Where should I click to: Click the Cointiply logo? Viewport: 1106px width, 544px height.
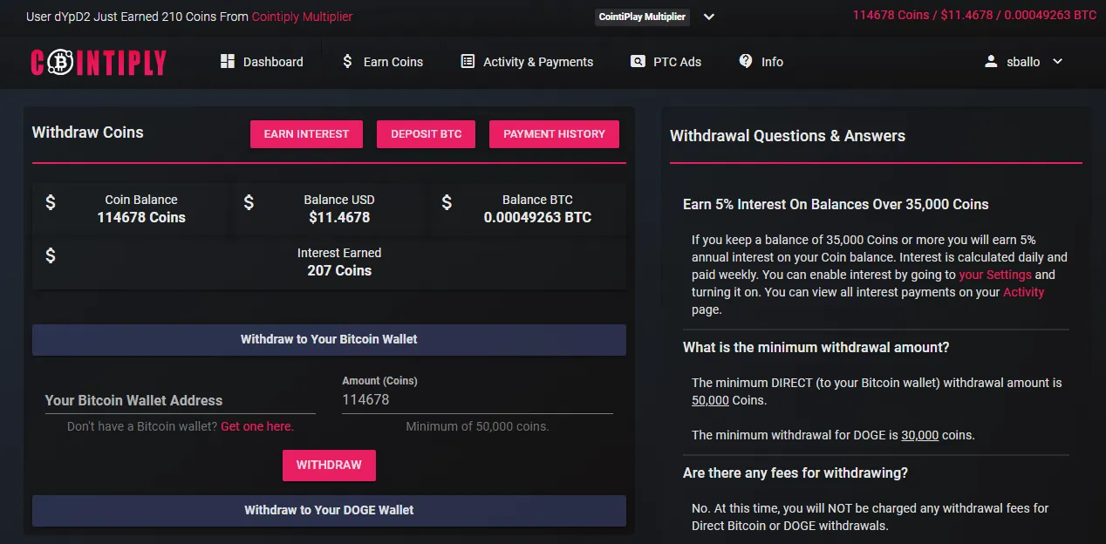coord(98,62)
